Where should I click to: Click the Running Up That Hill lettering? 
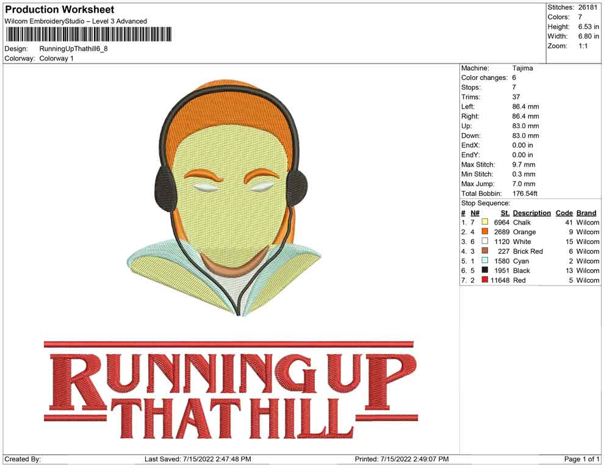[231, 390]
